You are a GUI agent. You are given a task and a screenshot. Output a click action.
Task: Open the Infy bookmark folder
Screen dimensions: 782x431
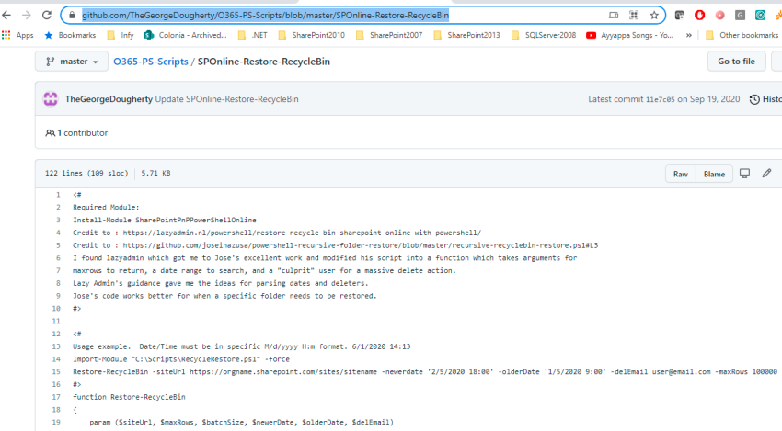click(x=121, y=35)
